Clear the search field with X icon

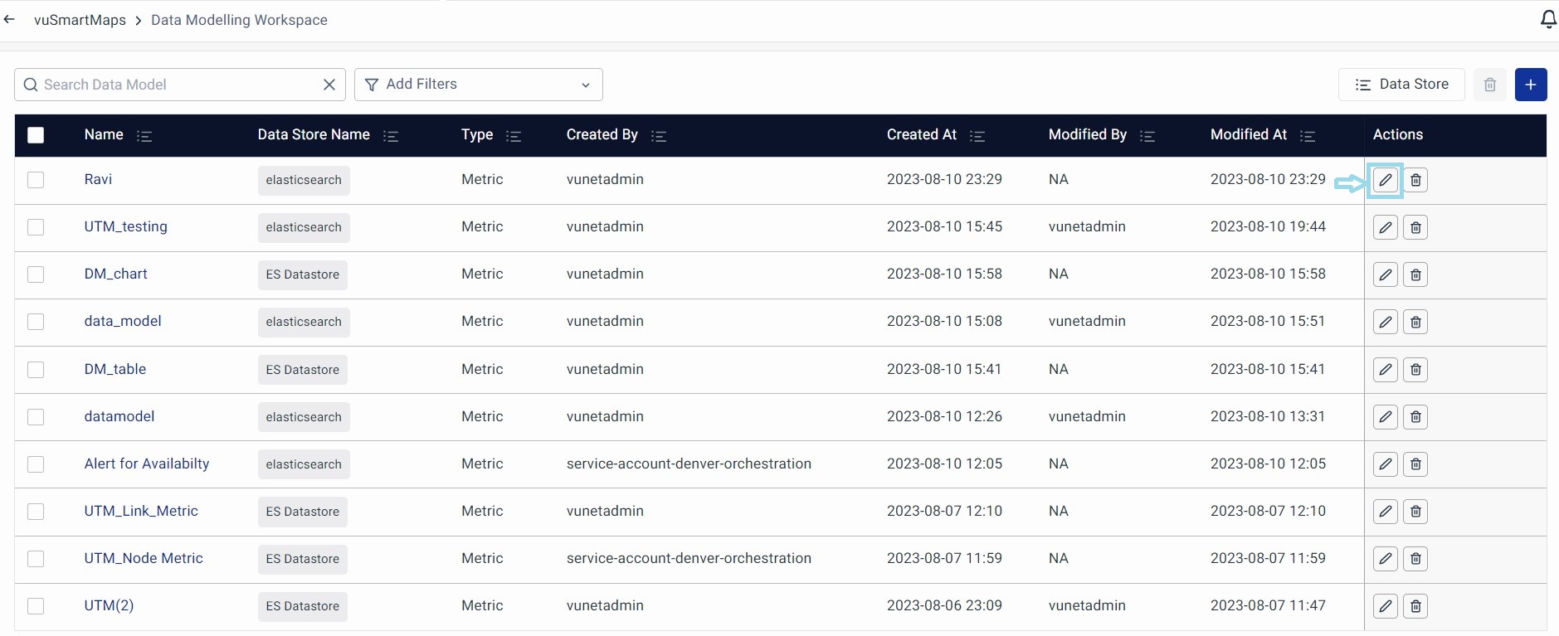click(329, 85)
